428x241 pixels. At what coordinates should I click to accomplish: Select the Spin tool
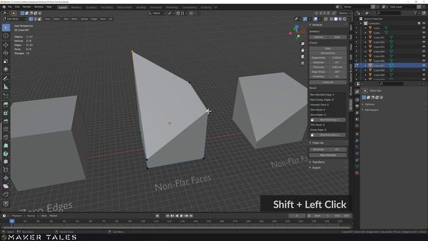click(x=6, y=154)
